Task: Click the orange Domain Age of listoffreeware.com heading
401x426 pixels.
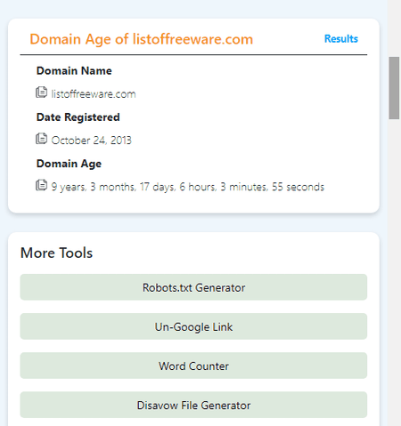Action: [x=142, y=39]
